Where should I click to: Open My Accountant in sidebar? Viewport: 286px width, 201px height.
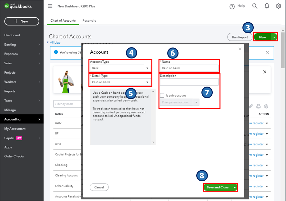tap(15, 129)
